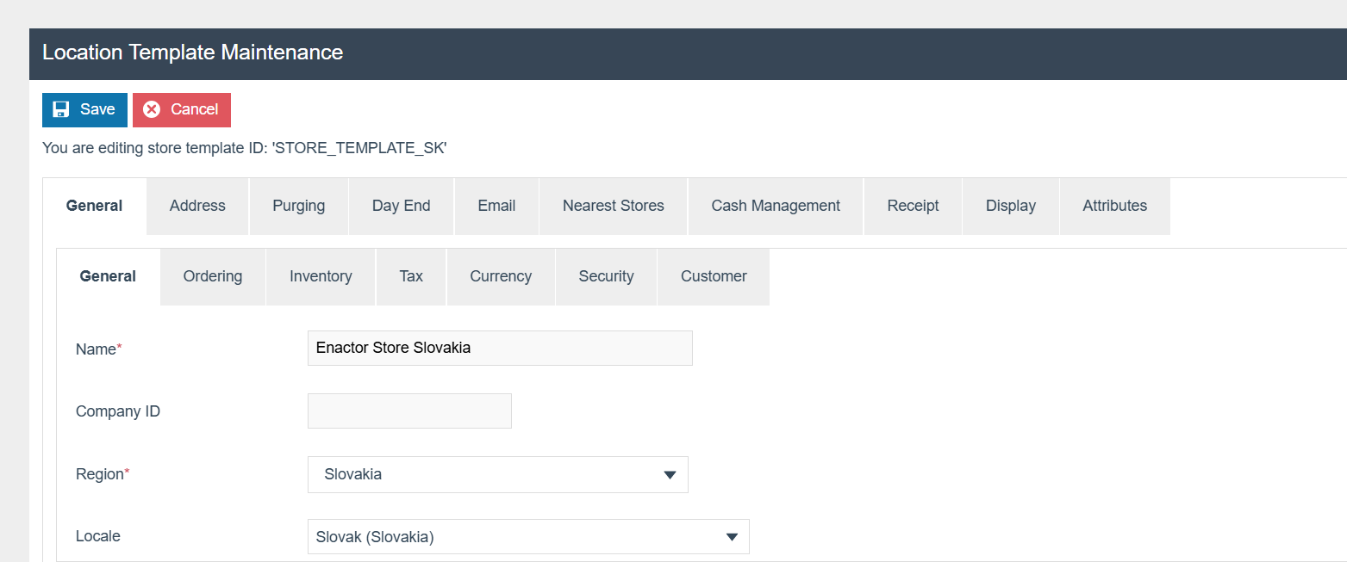Click the floppy disk Save icon
The height and width of the screenshot is (562, 1347).
[61, 109]
